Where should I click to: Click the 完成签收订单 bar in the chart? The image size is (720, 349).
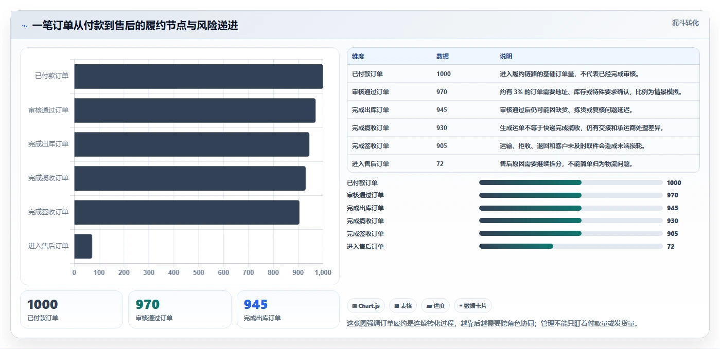coord(187,212)
